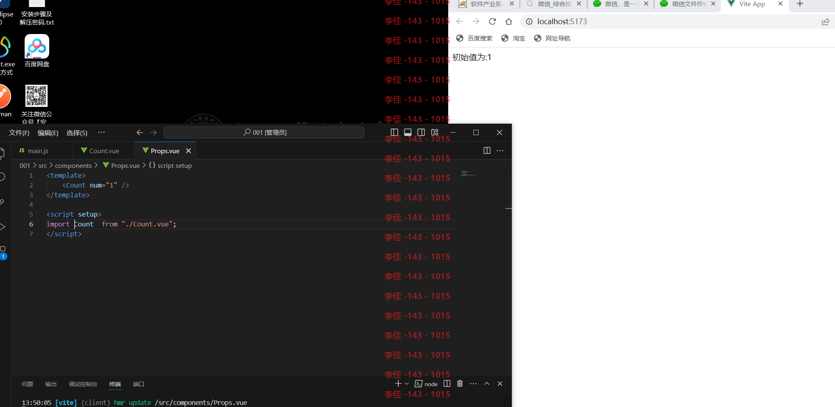Open the 调试控制台 panel tab
835x407 pixels.
coord(83,384)
